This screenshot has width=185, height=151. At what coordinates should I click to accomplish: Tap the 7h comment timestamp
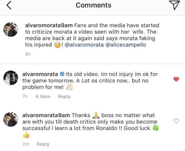(x=25, y=96)
